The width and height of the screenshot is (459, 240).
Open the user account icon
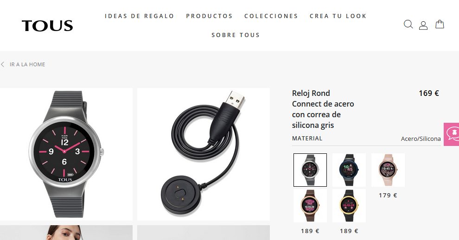[423, 25]
